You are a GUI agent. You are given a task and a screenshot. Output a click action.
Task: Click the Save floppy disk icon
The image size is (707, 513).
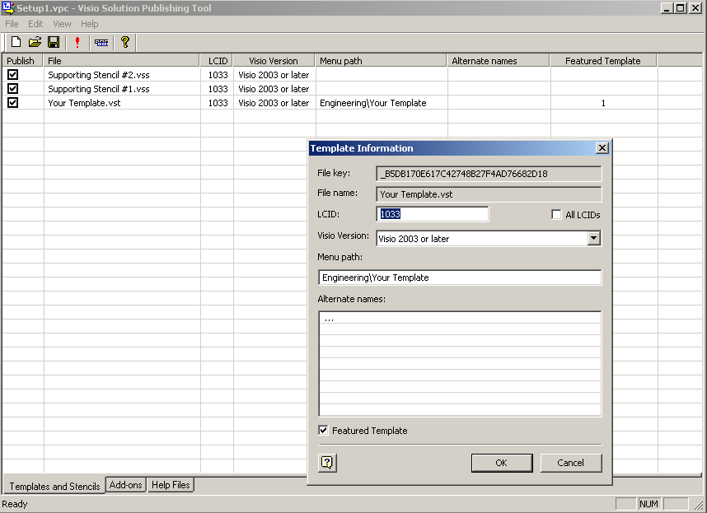[x=54, y=42]
